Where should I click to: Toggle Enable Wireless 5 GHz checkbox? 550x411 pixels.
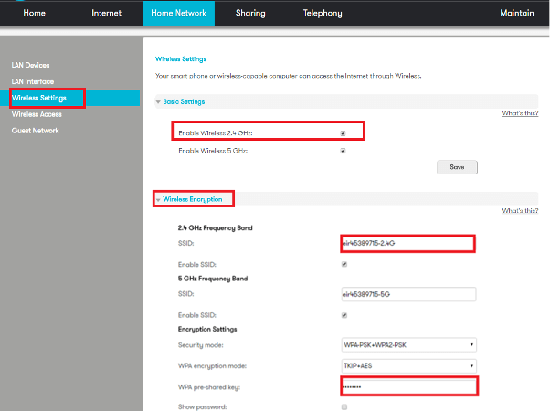click(x=343, y=151)
